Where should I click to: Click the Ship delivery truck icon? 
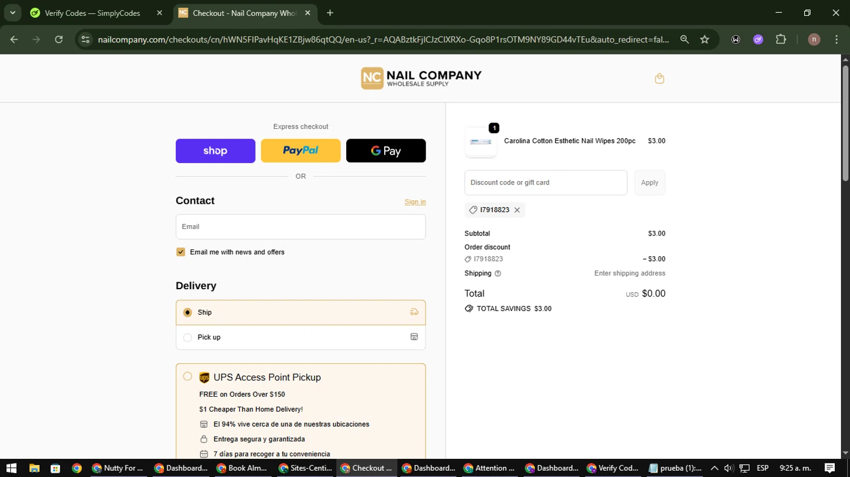pyautogui.click(x=414, y=312)
